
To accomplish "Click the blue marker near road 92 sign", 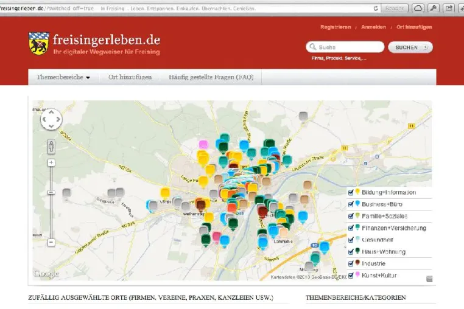I will click(325, 248).
